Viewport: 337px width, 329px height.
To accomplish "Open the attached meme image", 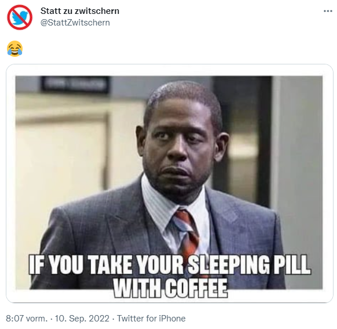I will tap(169, 183).
